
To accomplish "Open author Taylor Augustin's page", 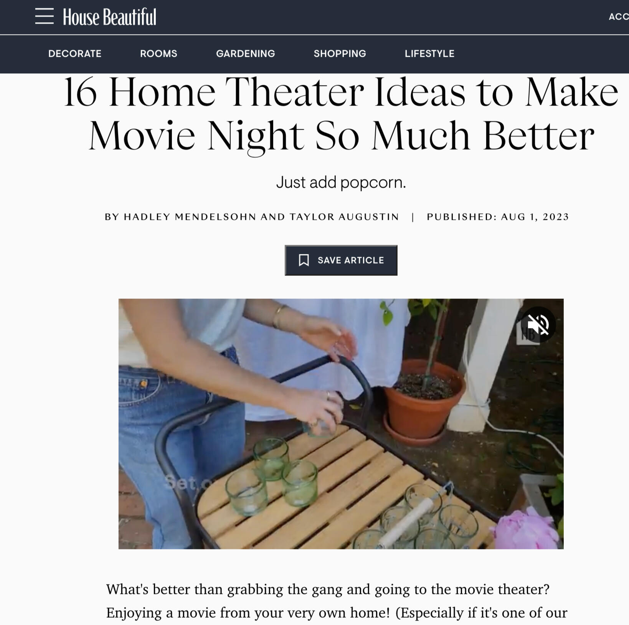I will tap(344, 217).
